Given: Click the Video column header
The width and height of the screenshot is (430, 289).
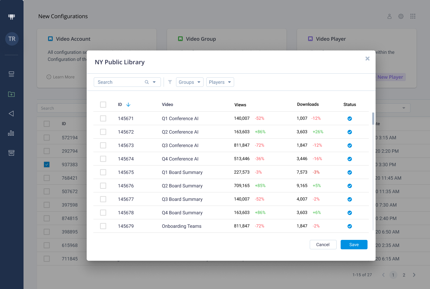Looking at the screenshot, I should tap(168, 105).
